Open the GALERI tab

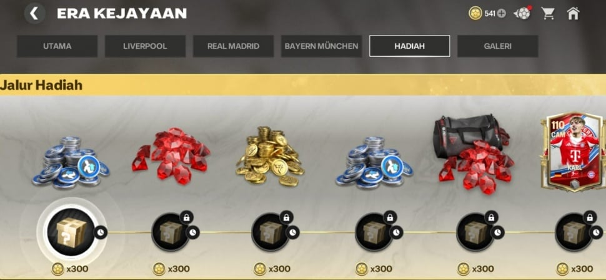(x=498, y=46)
